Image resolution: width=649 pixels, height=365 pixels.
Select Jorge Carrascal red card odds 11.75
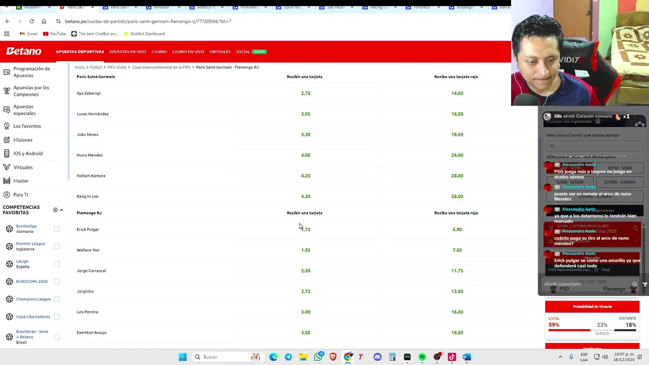(x=457, y=271)
